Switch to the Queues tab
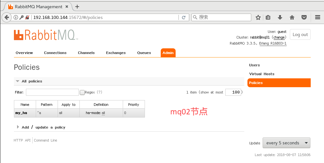This screenshot has width=324, height=163. point(144,53)
